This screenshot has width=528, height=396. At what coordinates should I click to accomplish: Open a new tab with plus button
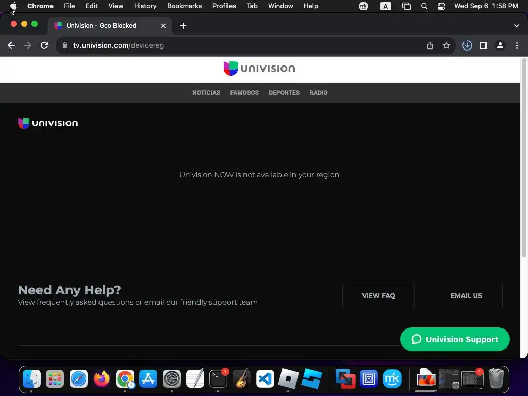[183, 26]
